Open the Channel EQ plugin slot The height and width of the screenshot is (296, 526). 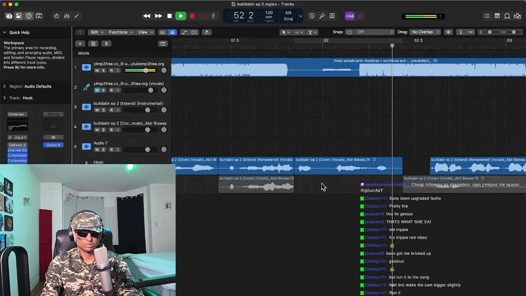pyautogui.click(x=17, y=150)
